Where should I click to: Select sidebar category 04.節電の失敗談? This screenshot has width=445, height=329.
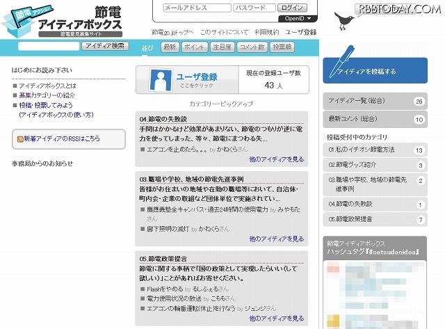(x=375, y=204)
